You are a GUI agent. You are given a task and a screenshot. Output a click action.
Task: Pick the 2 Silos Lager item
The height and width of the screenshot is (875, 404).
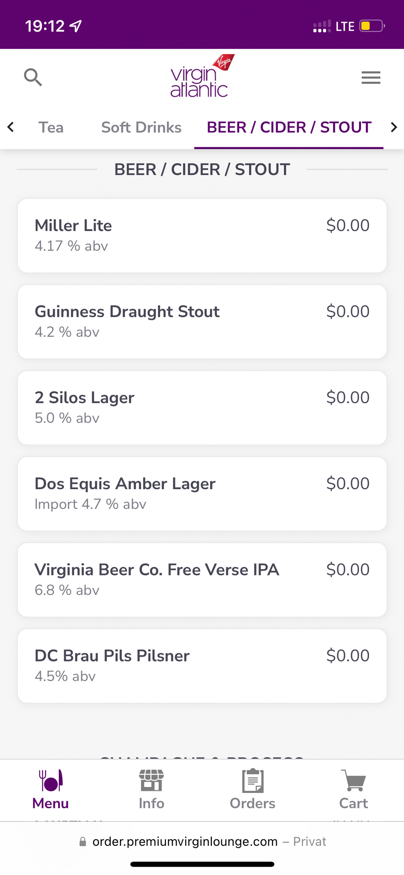point(202,408)
